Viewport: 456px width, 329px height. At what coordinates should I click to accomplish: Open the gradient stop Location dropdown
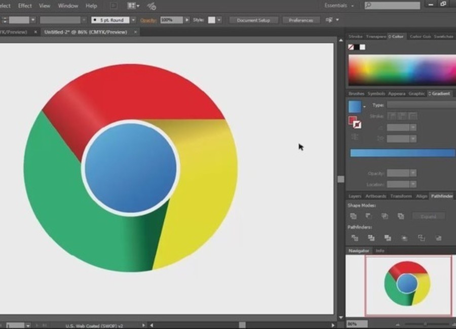tap(413, 184)
